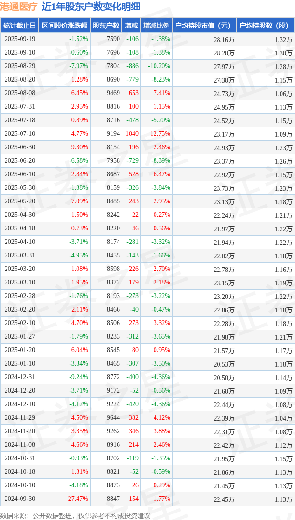This screenshot has width=295, height=520.
Task: Click the 2025-01-27 date cell
Action: pyautogui.click(x=20, y=337)
